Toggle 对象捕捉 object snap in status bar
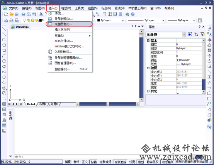 coord(105,162)
